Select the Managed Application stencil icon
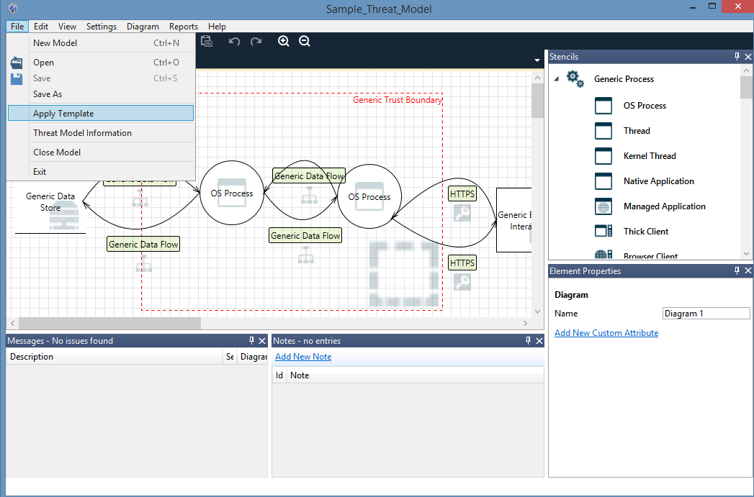 click(x=603, y=206)
